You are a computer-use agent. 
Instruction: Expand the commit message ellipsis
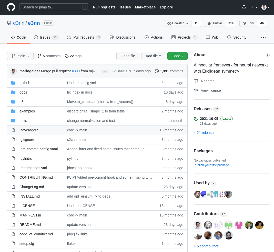(105, 71)
